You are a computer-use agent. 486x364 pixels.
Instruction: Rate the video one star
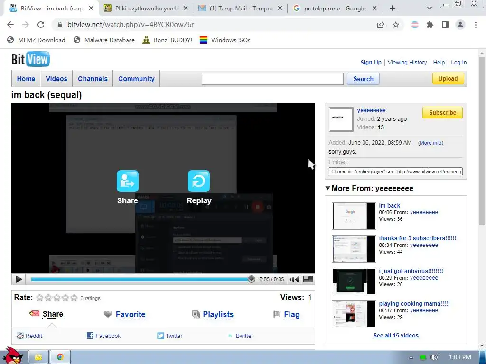pos(40,298)
